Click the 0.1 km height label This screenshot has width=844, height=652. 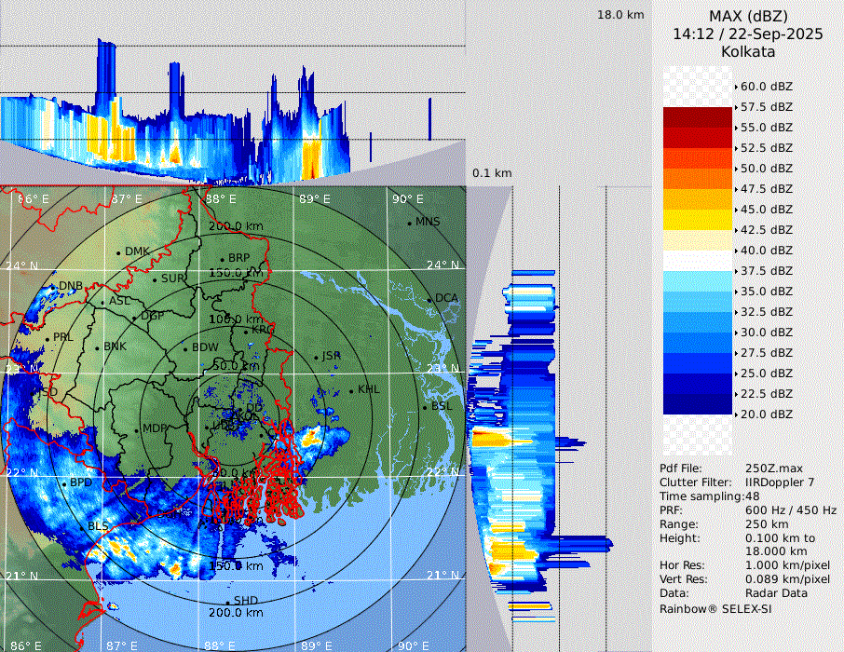[x=492, y=173]
